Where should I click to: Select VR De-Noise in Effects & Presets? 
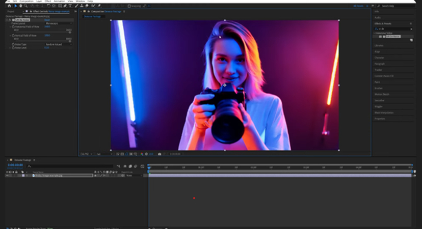pyautogui.click(x=393, y=36)
